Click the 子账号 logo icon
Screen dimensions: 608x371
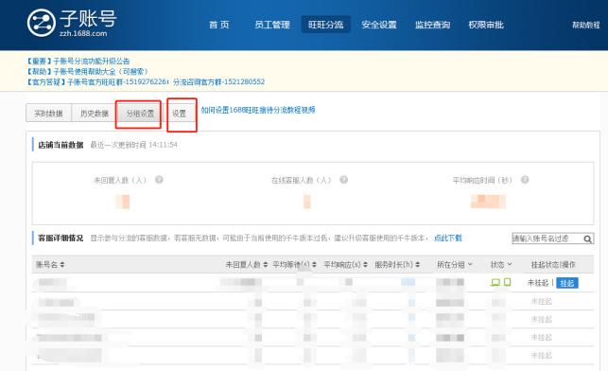(x=41, y=23)
